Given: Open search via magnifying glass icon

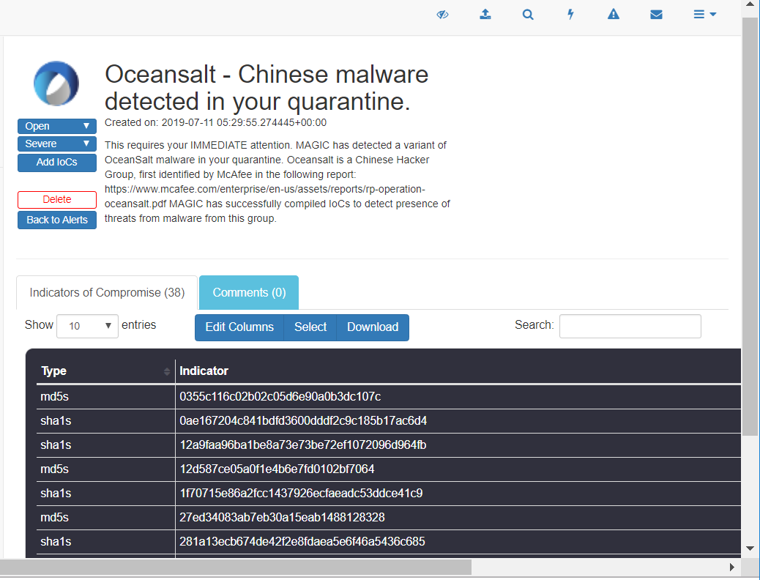Looking at the screenshot, I should pyautogui.click(x=528, y=15).
